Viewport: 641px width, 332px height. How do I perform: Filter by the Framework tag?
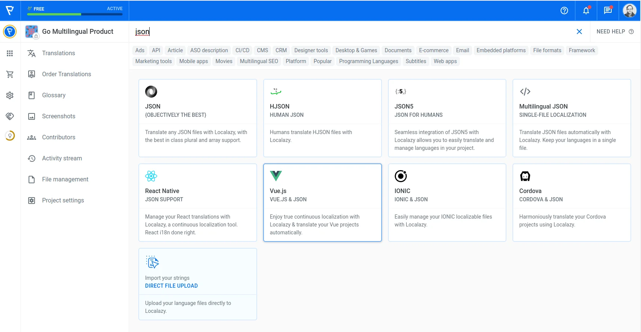pyautogui.click(x=582, y=50)
